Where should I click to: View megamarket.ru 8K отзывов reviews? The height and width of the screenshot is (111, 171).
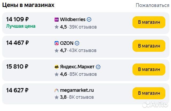pos(81,97)
